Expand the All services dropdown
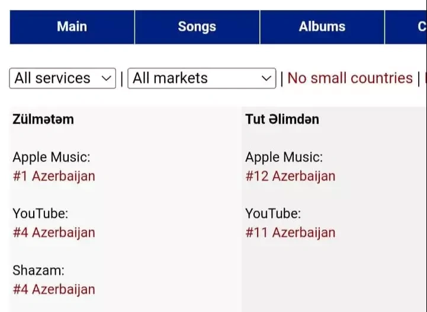 [63, 78]
